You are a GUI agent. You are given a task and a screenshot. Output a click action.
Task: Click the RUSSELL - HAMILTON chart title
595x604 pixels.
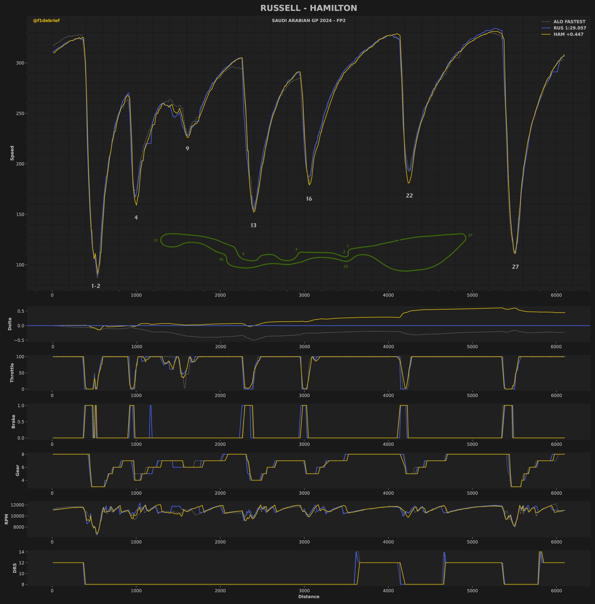(x=308, y=8)
